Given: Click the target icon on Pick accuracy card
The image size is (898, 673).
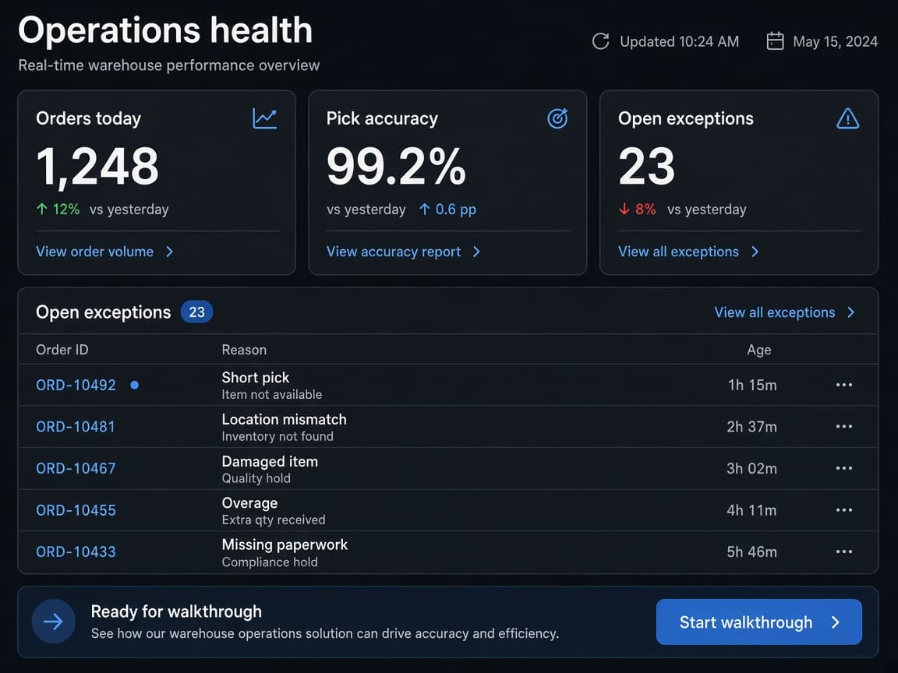Looking at the screenshot, I should coord(557,118).
